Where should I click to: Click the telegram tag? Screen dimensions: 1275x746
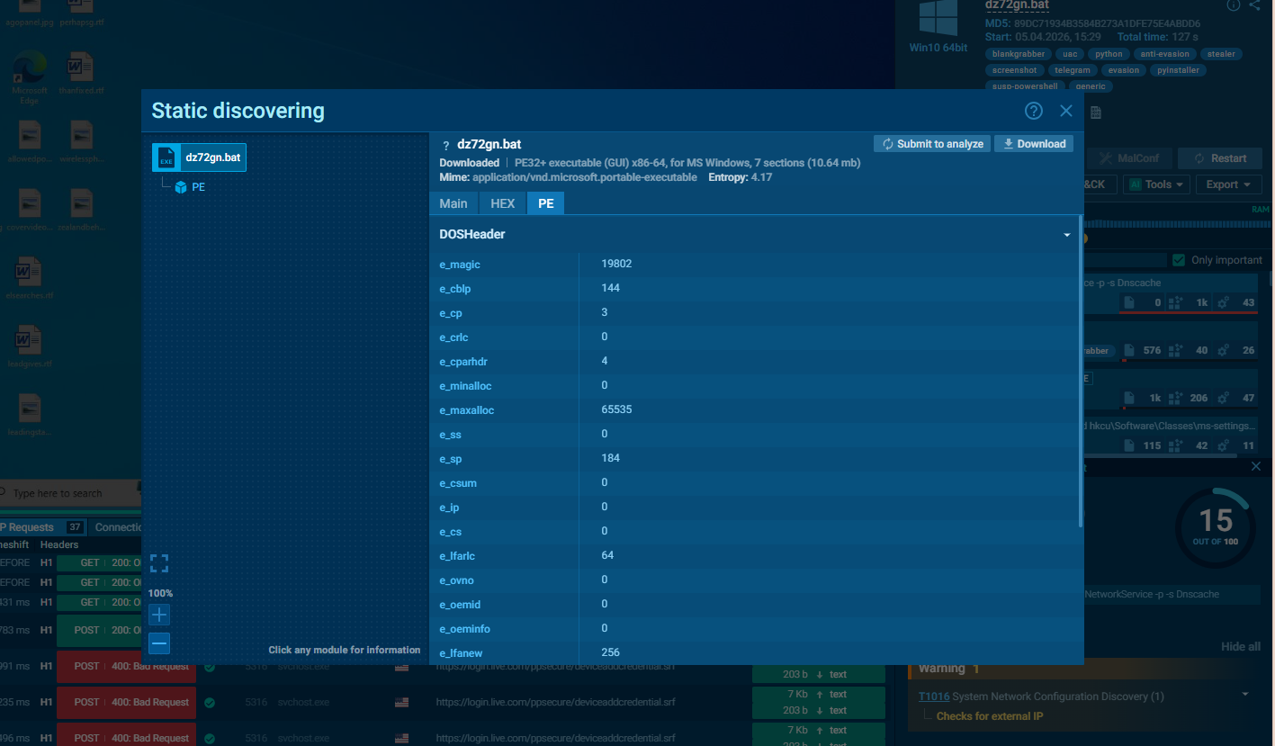point(1073,70)
